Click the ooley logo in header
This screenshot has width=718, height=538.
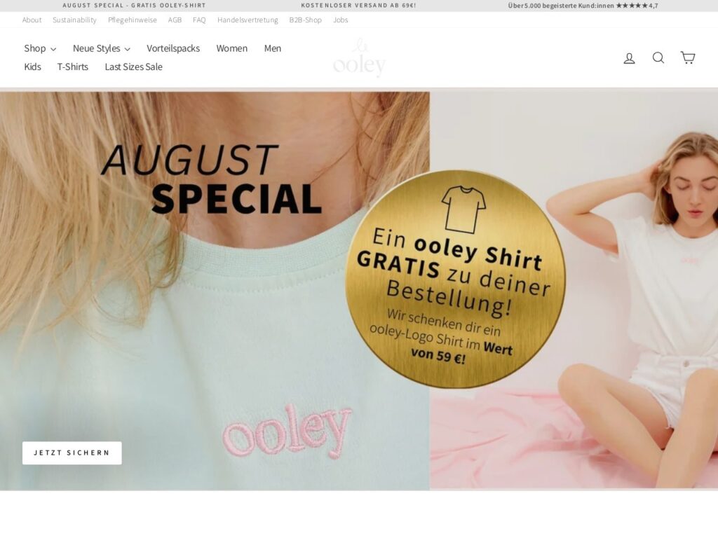pyautogui.click(x=360, y=57)
